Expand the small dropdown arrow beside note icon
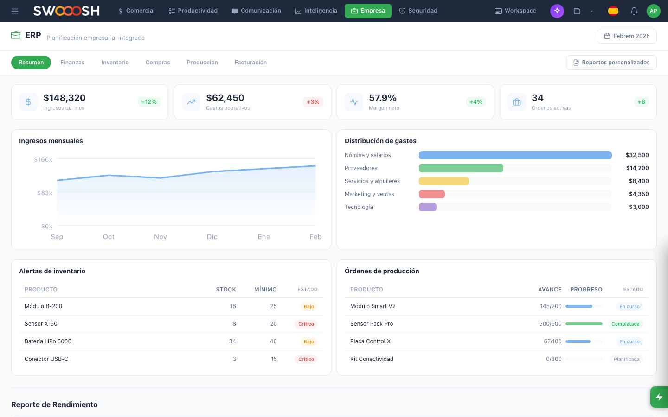The image size is (668, 417). pos(592,11)
